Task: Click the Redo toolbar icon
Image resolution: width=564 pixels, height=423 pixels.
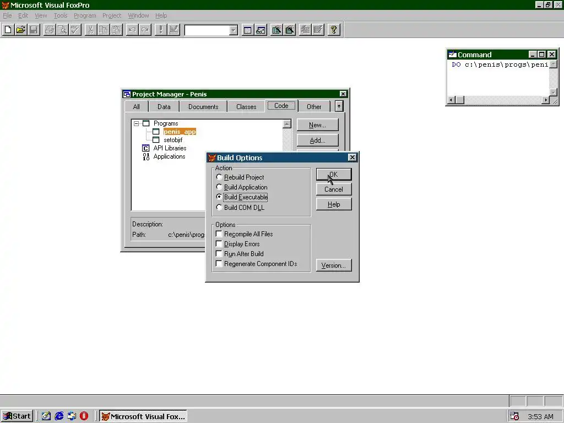Action: click(145, 30)
